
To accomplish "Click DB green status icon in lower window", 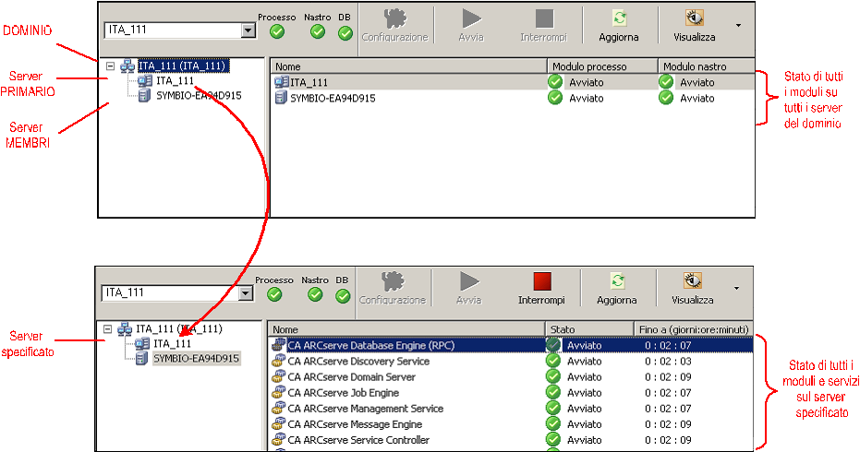I will pos(343,296).
